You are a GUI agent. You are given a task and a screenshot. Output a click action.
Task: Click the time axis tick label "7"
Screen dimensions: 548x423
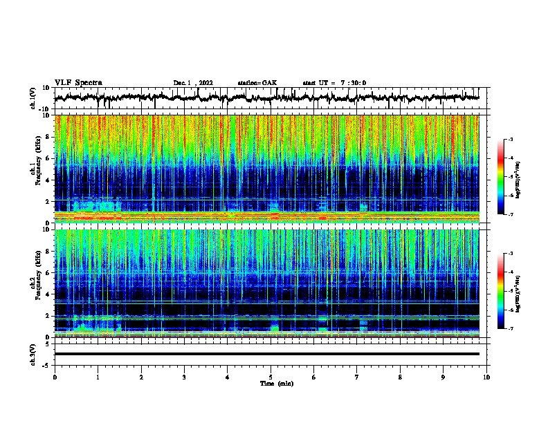pyautogui.click(x=357, y=377)
